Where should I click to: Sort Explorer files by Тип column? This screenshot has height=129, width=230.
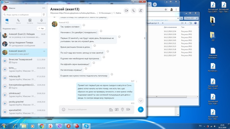click(183, 27)
